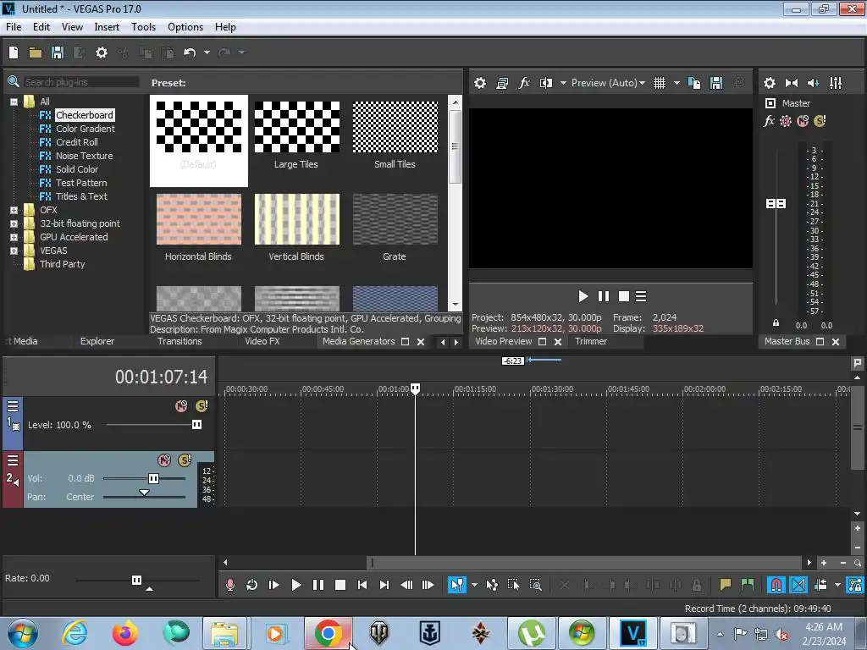
Task: Create a new project from the main toolbar
Action: pyautogui.click(x=14, y=52)
